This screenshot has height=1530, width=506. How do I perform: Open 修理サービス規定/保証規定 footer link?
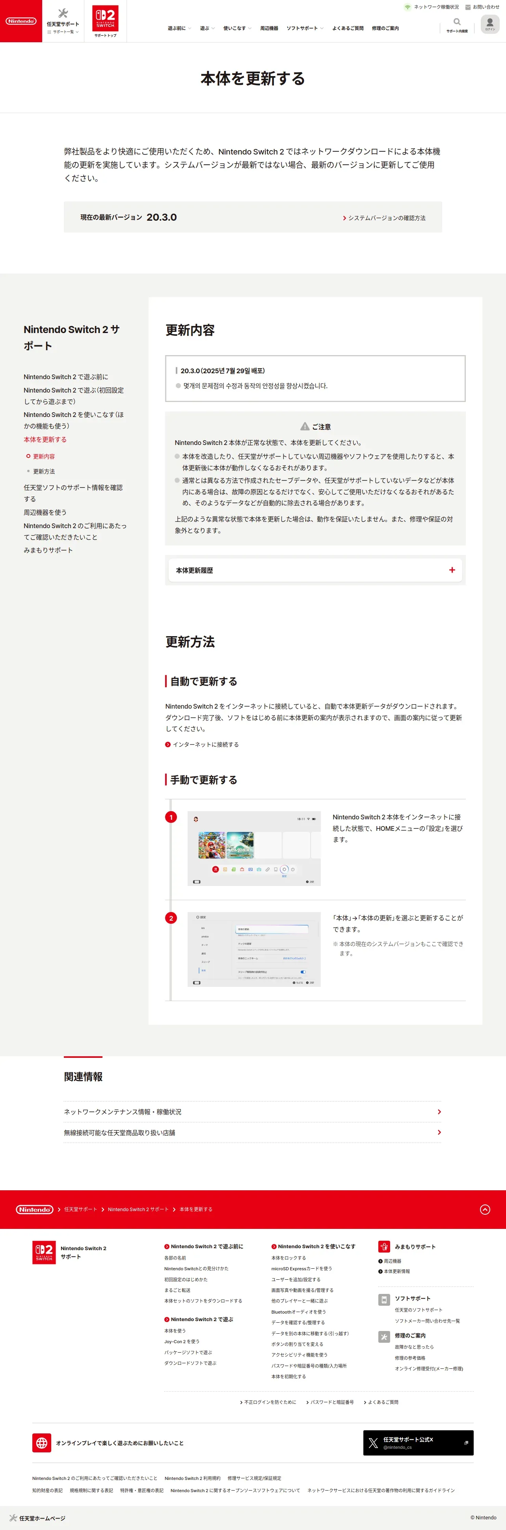254,1478
